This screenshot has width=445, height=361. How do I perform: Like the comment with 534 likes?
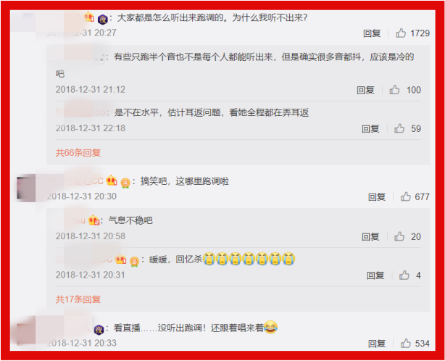click(x=406, y=343)
